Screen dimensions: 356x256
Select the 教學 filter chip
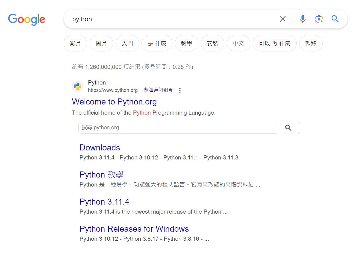point(187,43)
